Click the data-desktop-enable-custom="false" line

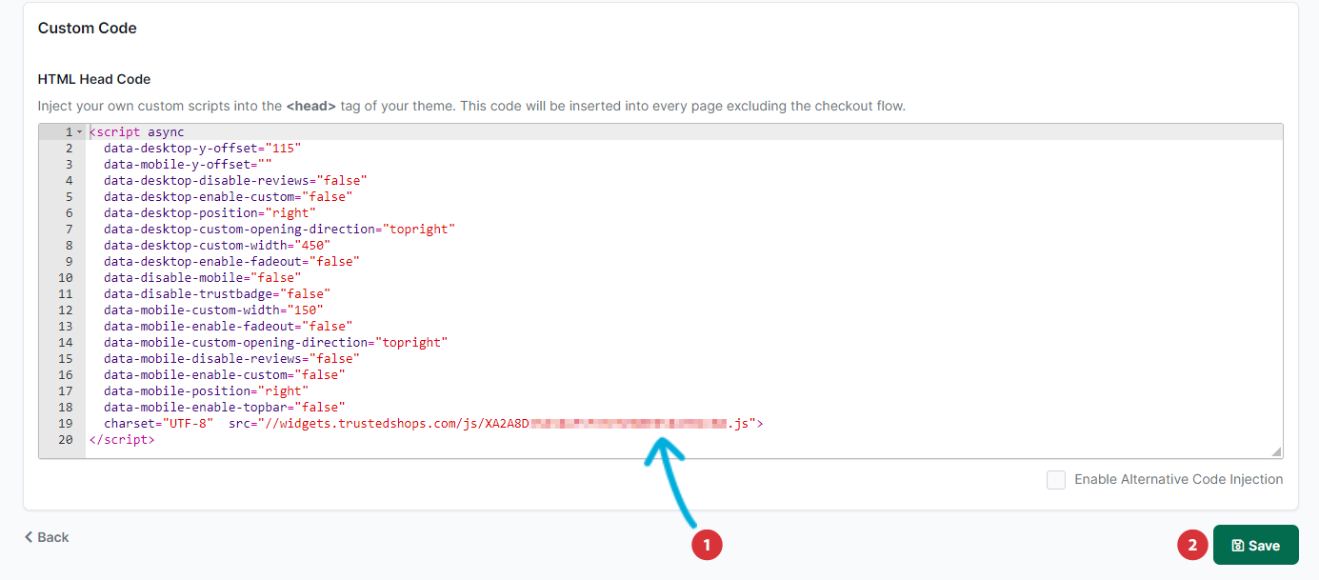(x=229, y=196)
